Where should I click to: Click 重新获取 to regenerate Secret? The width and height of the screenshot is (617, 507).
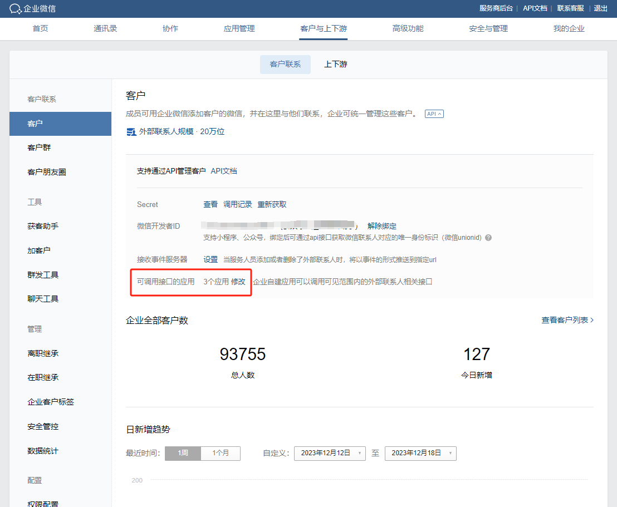pos(272,205)
